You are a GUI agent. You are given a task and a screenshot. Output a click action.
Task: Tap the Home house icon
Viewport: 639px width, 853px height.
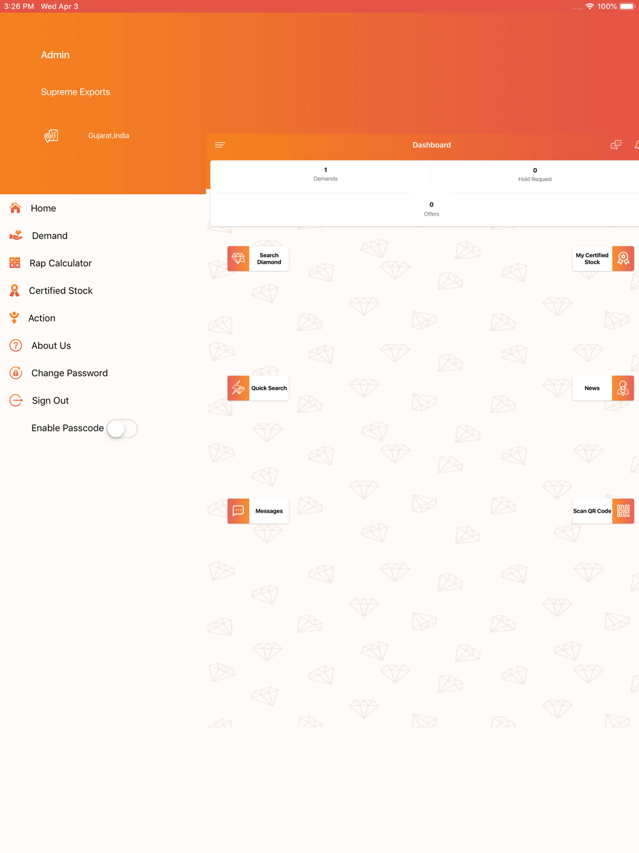16,208
